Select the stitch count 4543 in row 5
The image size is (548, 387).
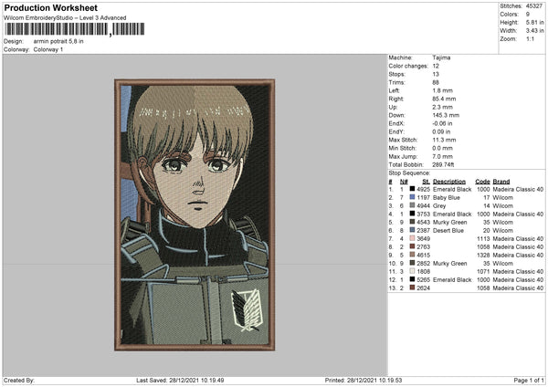(423, 222)
